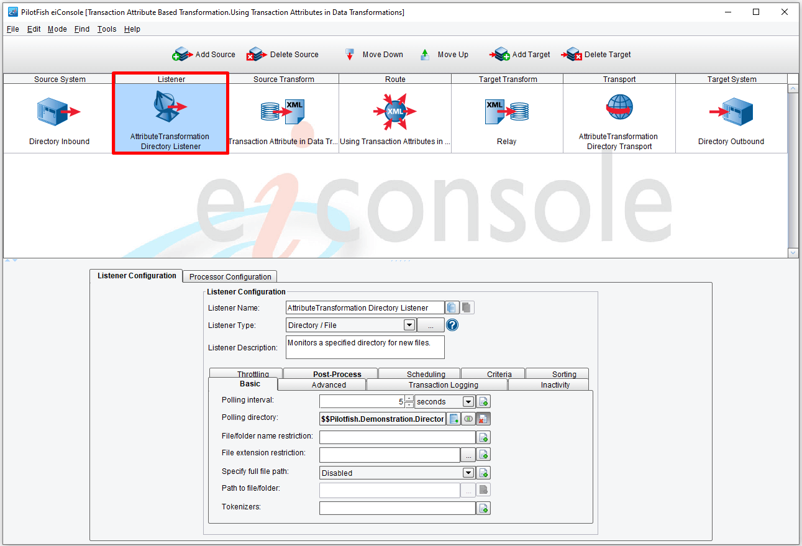
Task: Select the Source Transform stage icon
Action: click(x=283, y=112)
